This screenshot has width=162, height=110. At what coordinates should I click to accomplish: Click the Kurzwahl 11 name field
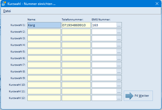tap(44, 91)
